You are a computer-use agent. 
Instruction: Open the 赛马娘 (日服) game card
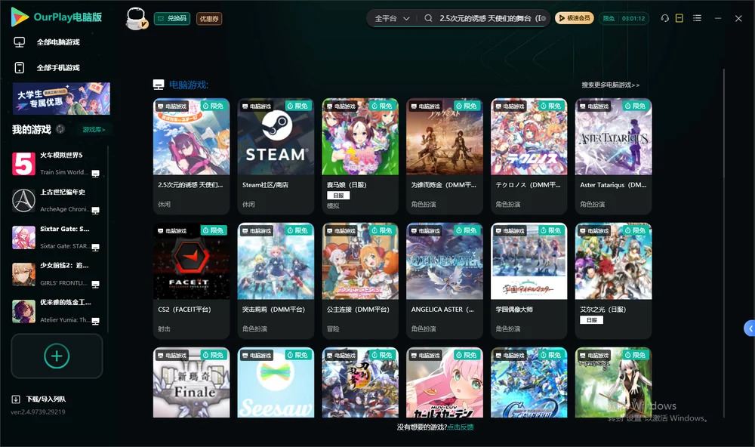click(360, 156)
